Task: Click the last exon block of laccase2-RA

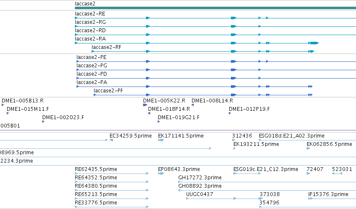Action: [315, 43]
